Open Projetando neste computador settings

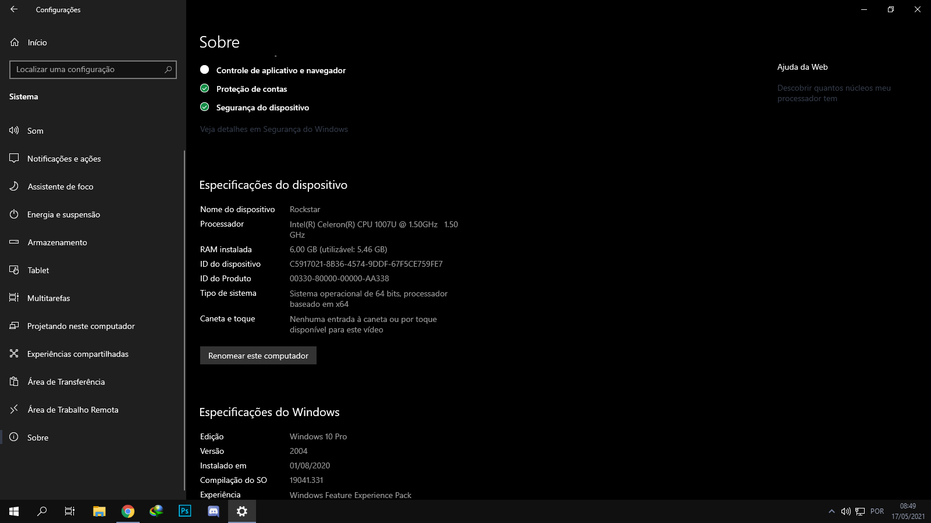pos(93,326)
